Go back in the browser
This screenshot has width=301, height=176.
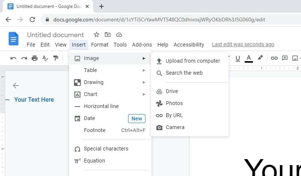pos(8,20)
